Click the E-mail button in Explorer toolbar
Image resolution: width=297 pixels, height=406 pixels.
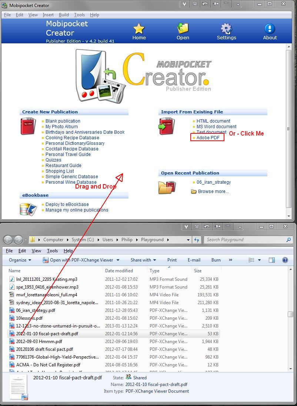click(194, 260)
